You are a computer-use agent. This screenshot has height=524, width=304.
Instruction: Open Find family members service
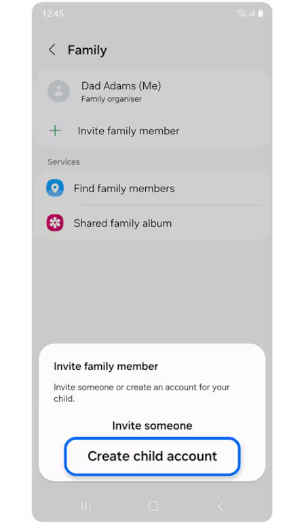point(152,188)
